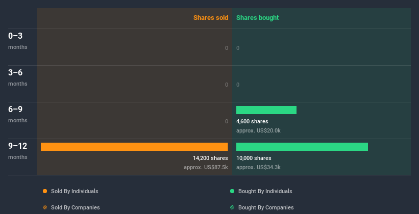419x214 pixels.
Task: Click the green 10,000 shares bought bar
Action: 302,147
